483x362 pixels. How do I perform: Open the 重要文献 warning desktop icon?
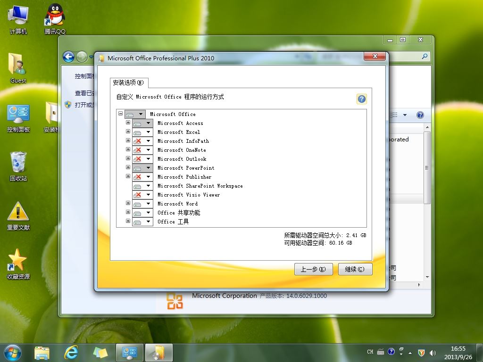click(x=18, y=216)
